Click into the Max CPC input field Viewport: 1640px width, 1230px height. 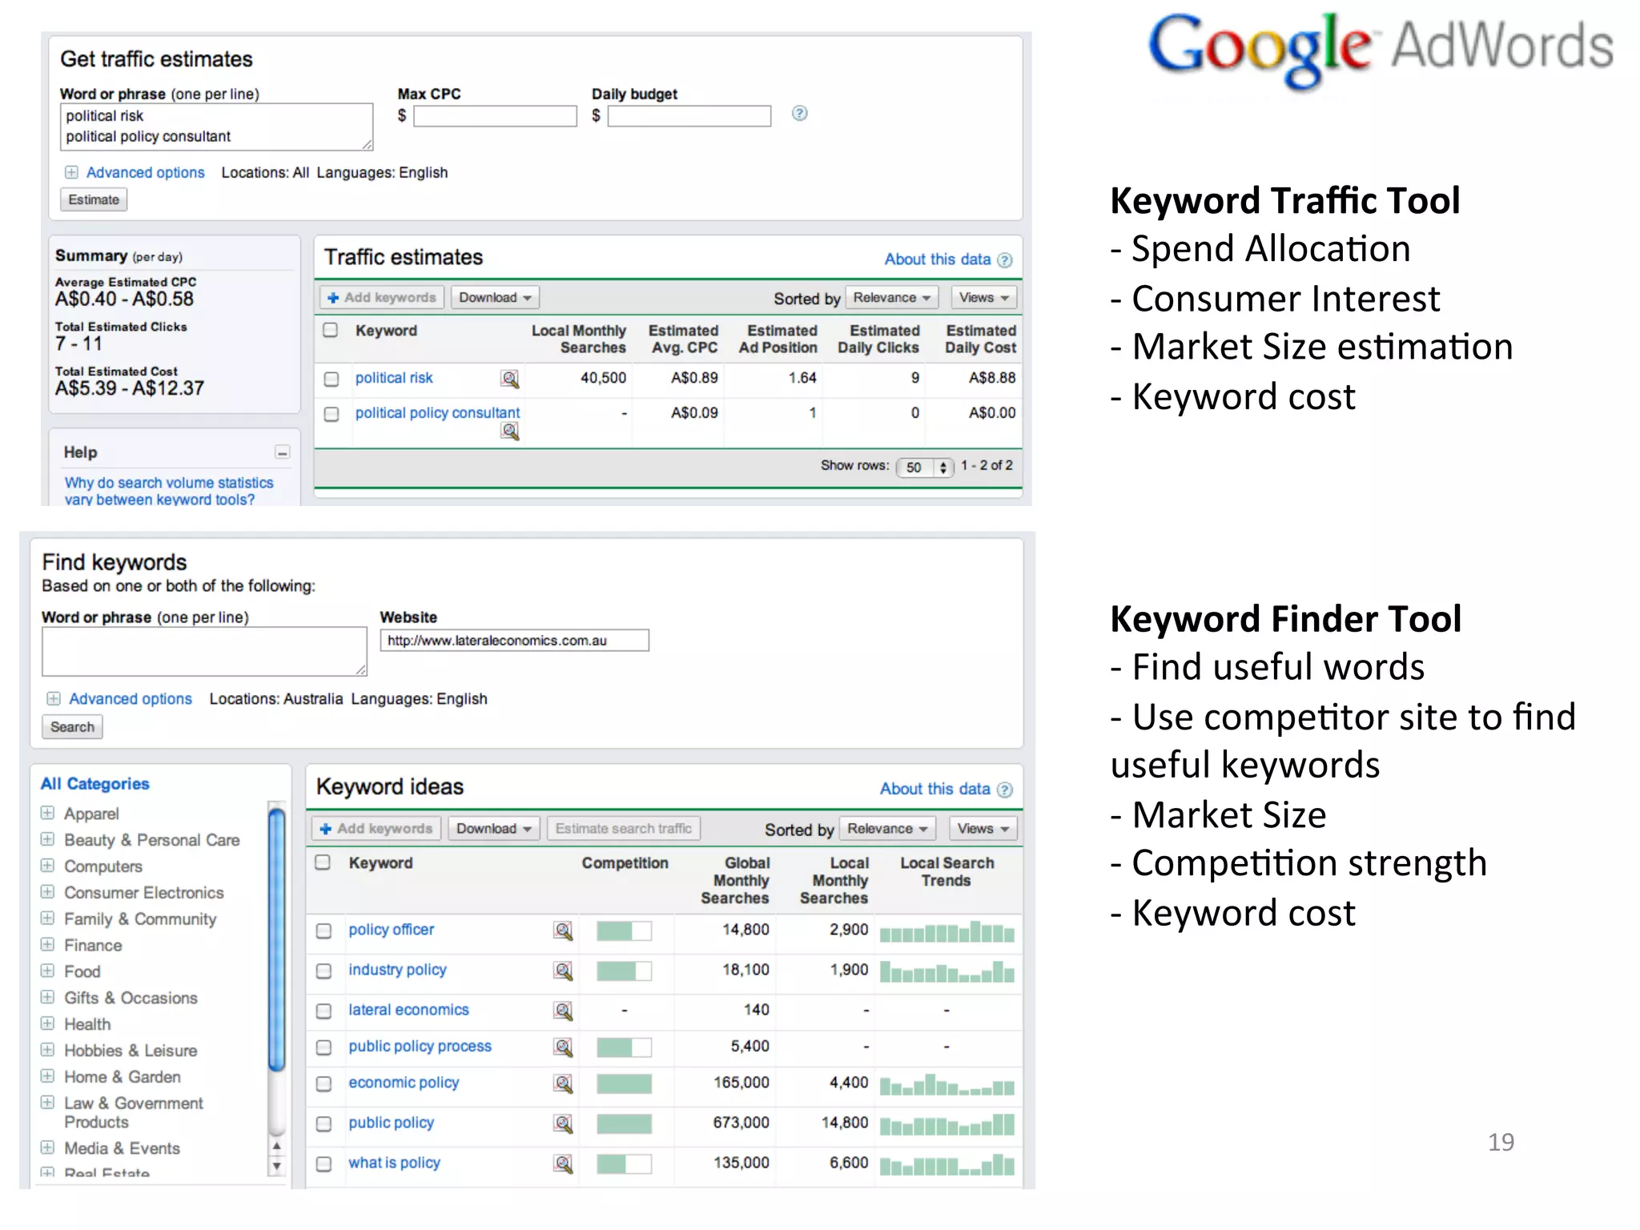pos(495,116)
